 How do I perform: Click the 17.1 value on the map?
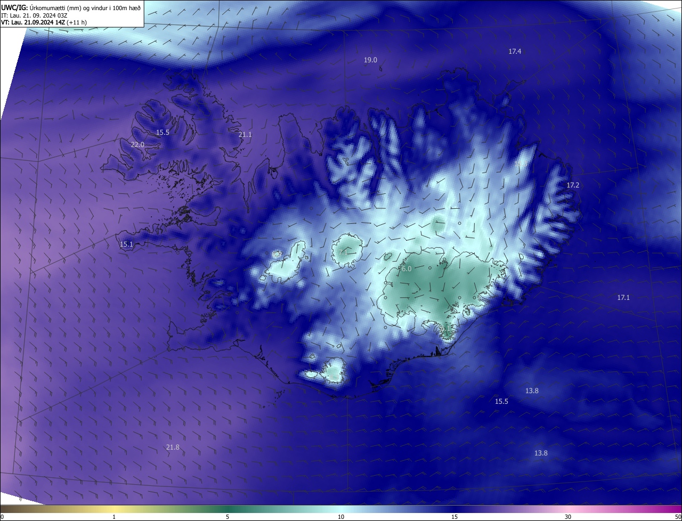[x=623, y=298]
